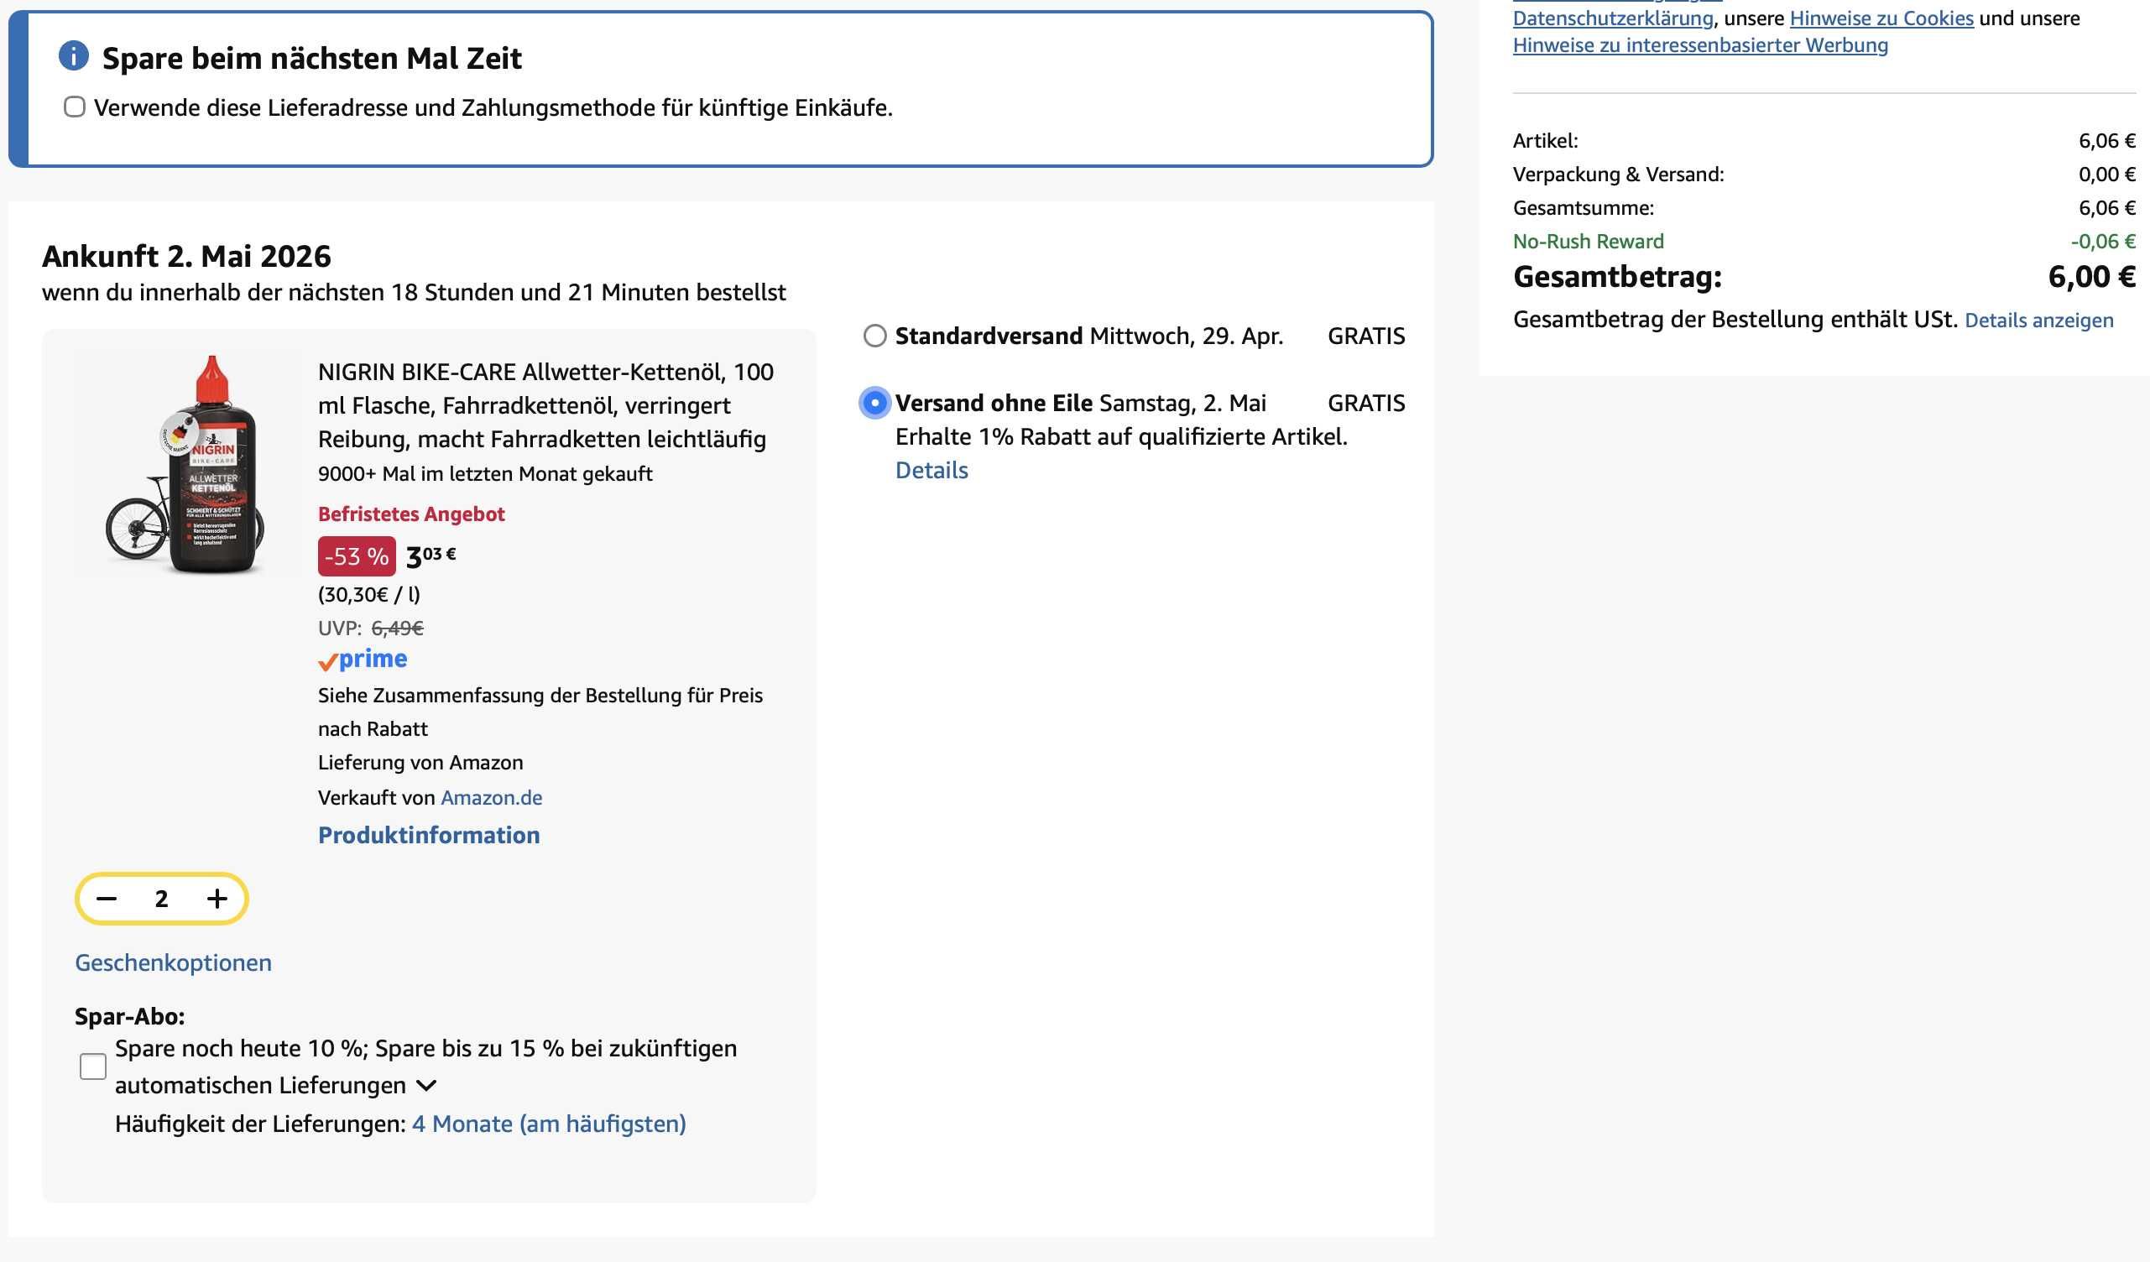Click the blue info icon beside Spare heading
This screenshot has height=1262, width=2150.
tap(73, 56)
